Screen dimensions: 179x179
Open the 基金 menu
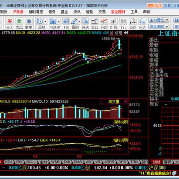pos(64,12)
